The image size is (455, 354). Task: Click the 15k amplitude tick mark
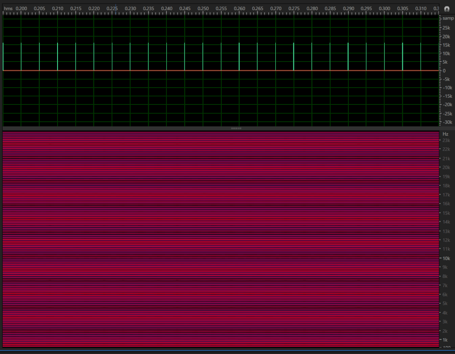441,45
